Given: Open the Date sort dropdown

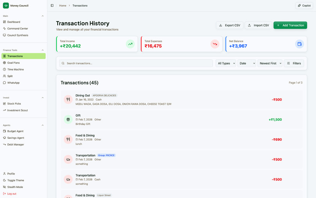Looking at the screenshot, I should click(x=247, y=63).
